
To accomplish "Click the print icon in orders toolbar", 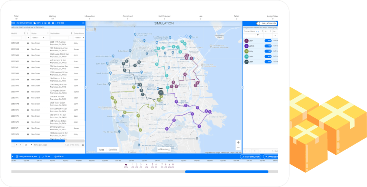I will click(x=49, y=23).
